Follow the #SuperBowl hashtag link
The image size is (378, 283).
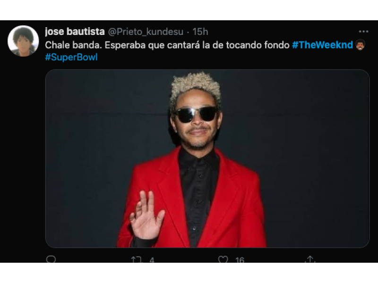pyautogui.click(x=71, y=57)
